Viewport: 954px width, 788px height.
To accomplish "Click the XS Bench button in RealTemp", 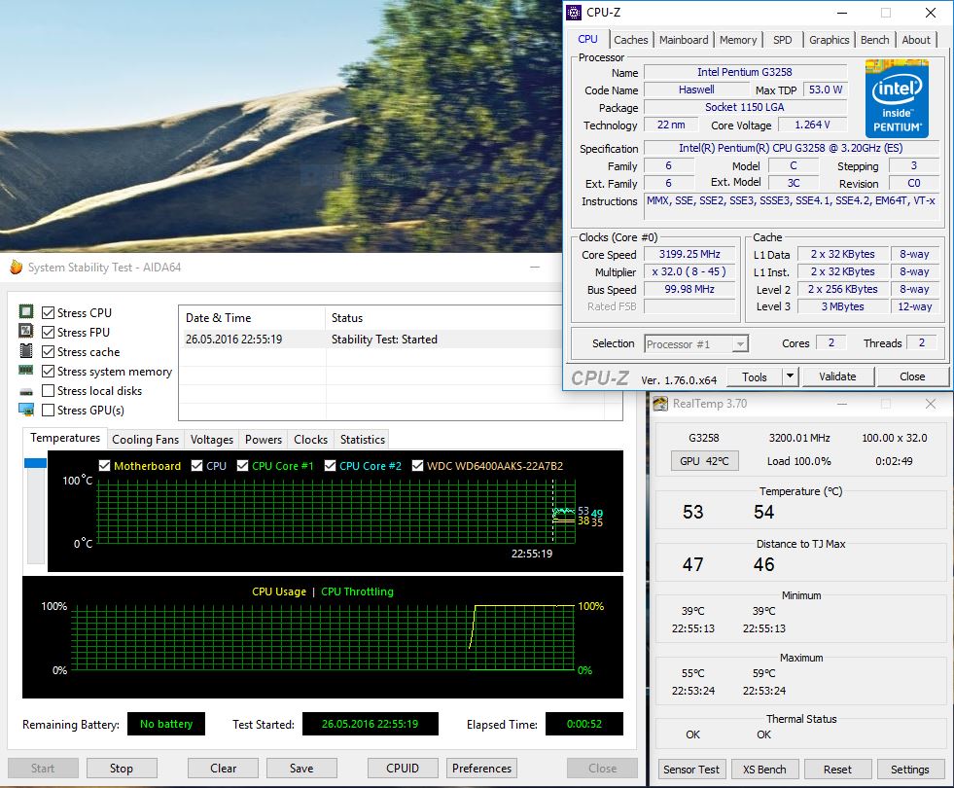I will pyautogui.click(x=764, y=770).
